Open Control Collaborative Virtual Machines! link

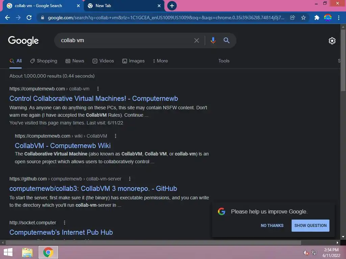pos(94,98)
